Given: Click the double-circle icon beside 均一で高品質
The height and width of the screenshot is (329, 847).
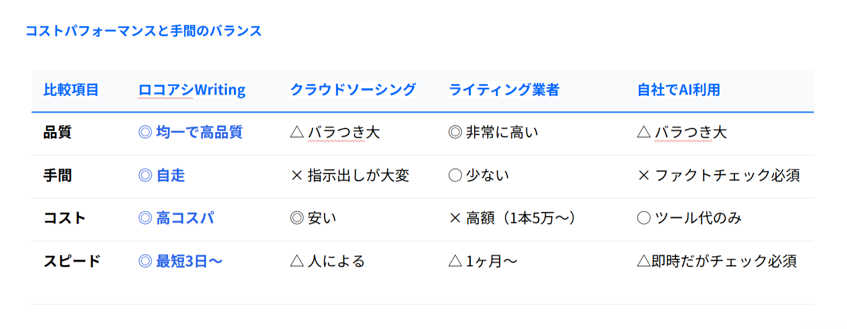Looking at the screenshot, I should tap(145, 133).
